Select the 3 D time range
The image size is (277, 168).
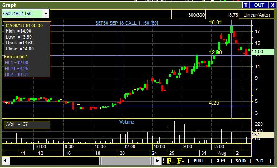point(260,161)
